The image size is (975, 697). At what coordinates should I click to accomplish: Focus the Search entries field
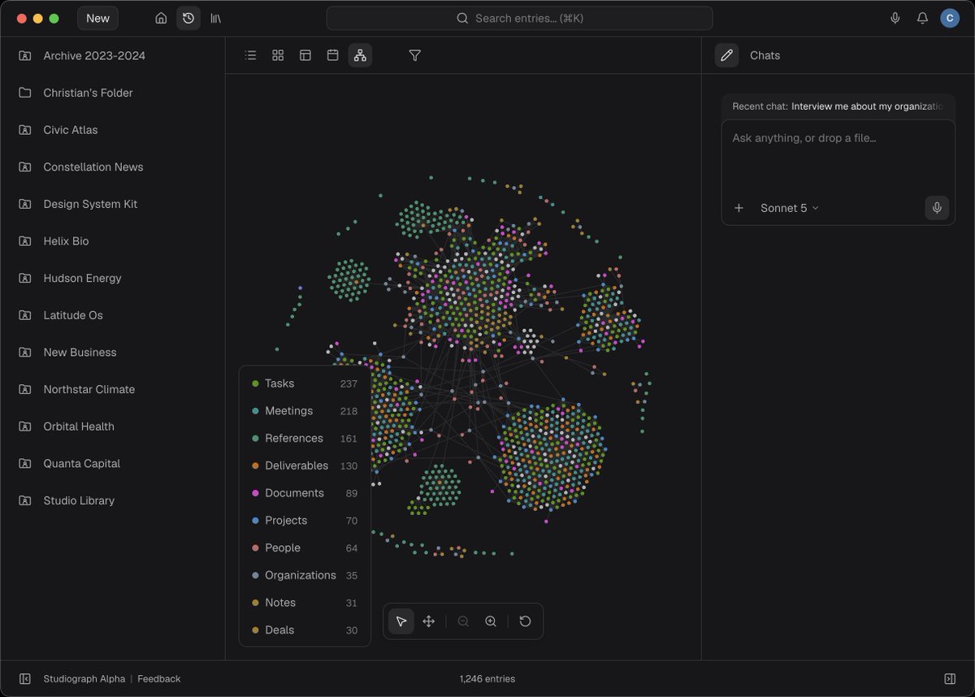click(x=519, y=18)
